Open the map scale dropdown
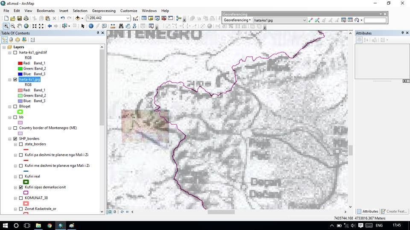 click(128, 18)
